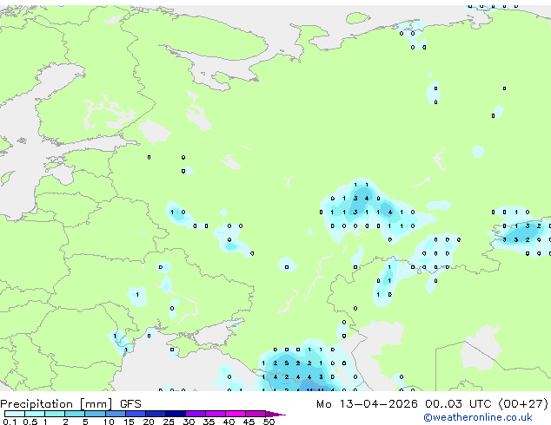Click the '0.1' legend scale label
551x425 pixels.
coord(10,422)
